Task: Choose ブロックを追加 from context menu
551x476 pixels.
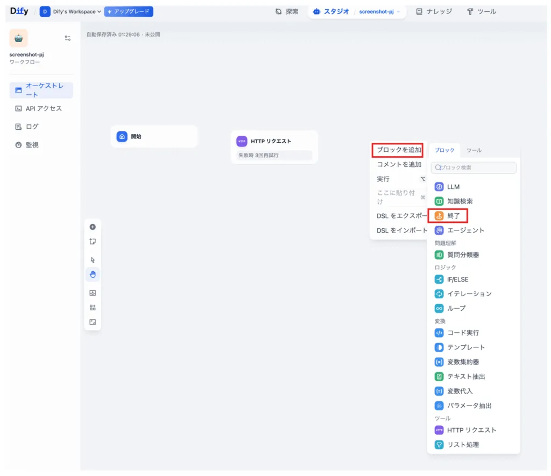Action: tap(399, 150)
